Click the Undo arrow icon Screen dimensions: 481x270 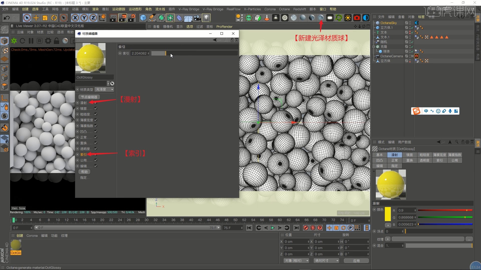[x=7, y=18]
